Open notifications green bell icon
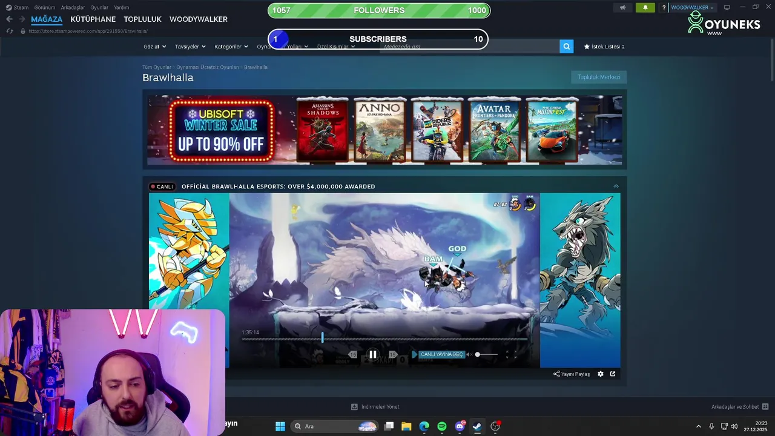The width and height of the screenshot is (775, 436). (645, 8)
